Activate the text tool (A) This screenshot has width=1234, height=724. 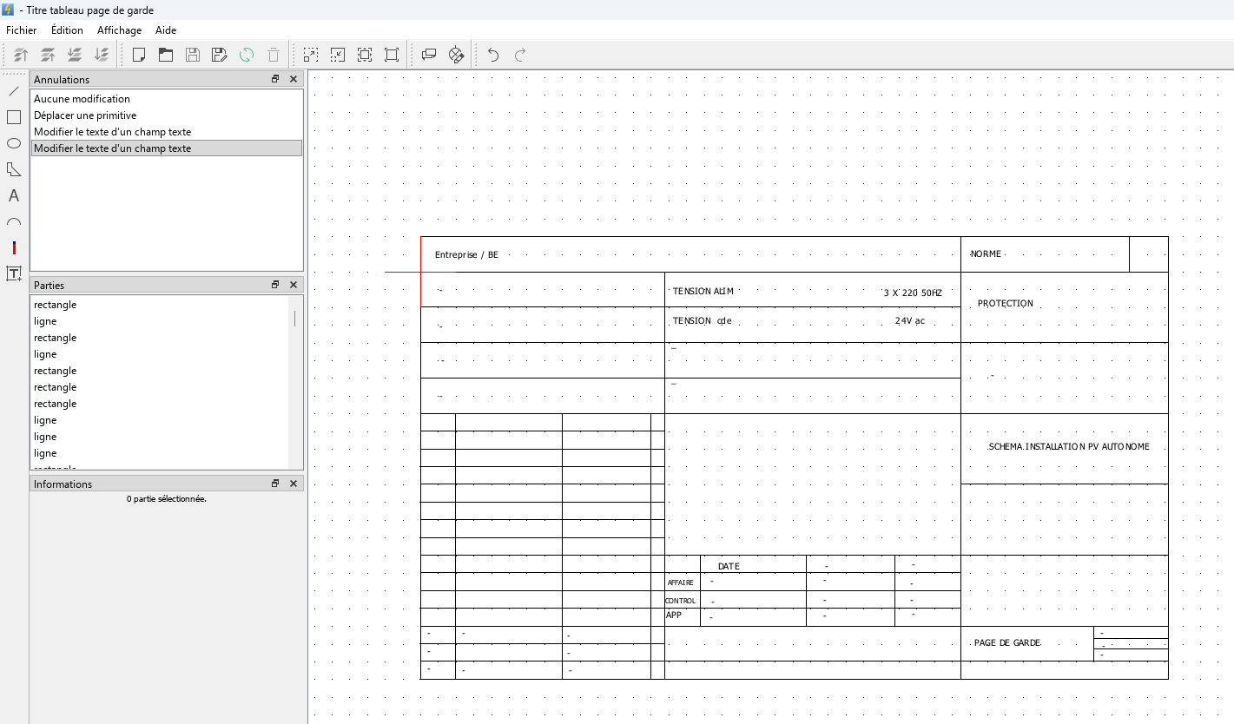pos(14,196)
